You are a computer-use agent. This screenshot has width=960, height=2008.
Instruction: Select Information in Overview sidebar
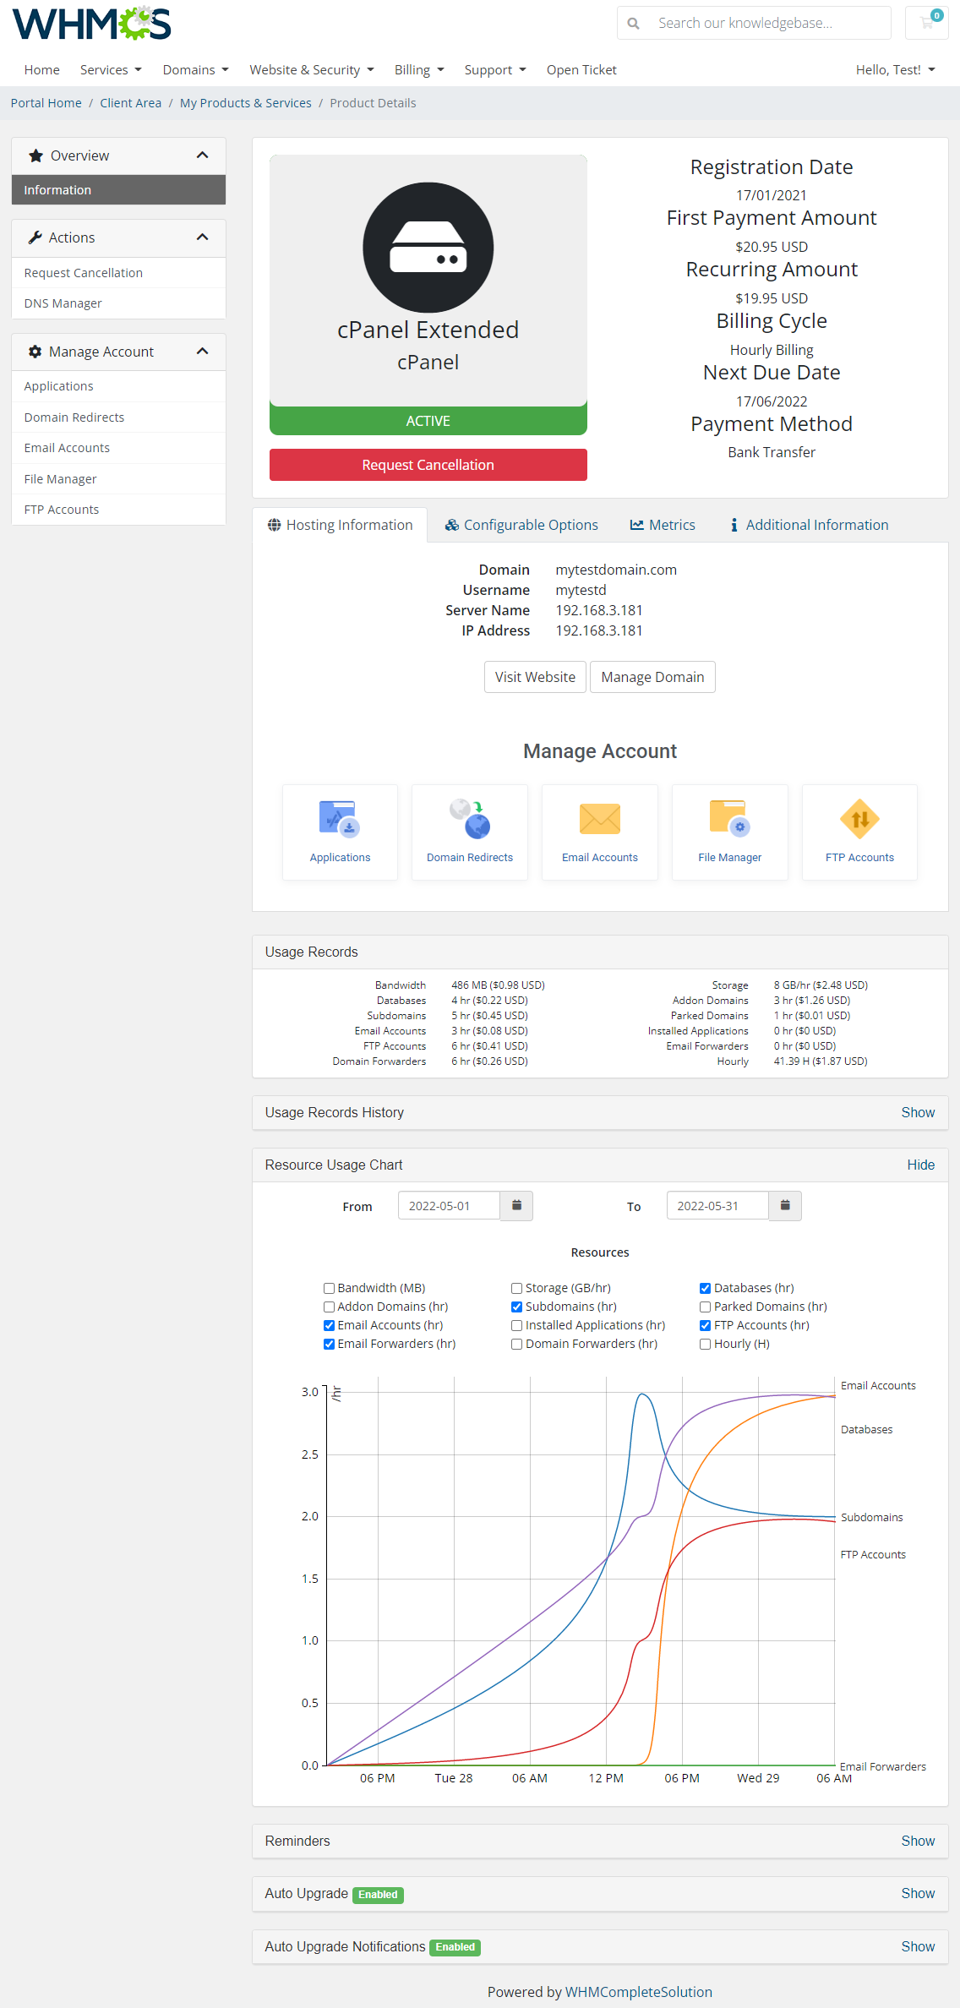click(118, 190)
